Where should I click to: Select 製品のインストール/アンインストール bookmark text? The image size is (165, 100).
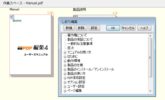point(91,69)
